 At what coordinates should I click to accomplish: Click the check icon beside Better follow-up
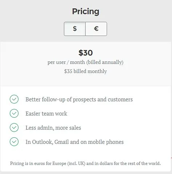pyautogui.click(x=14, y=99)
